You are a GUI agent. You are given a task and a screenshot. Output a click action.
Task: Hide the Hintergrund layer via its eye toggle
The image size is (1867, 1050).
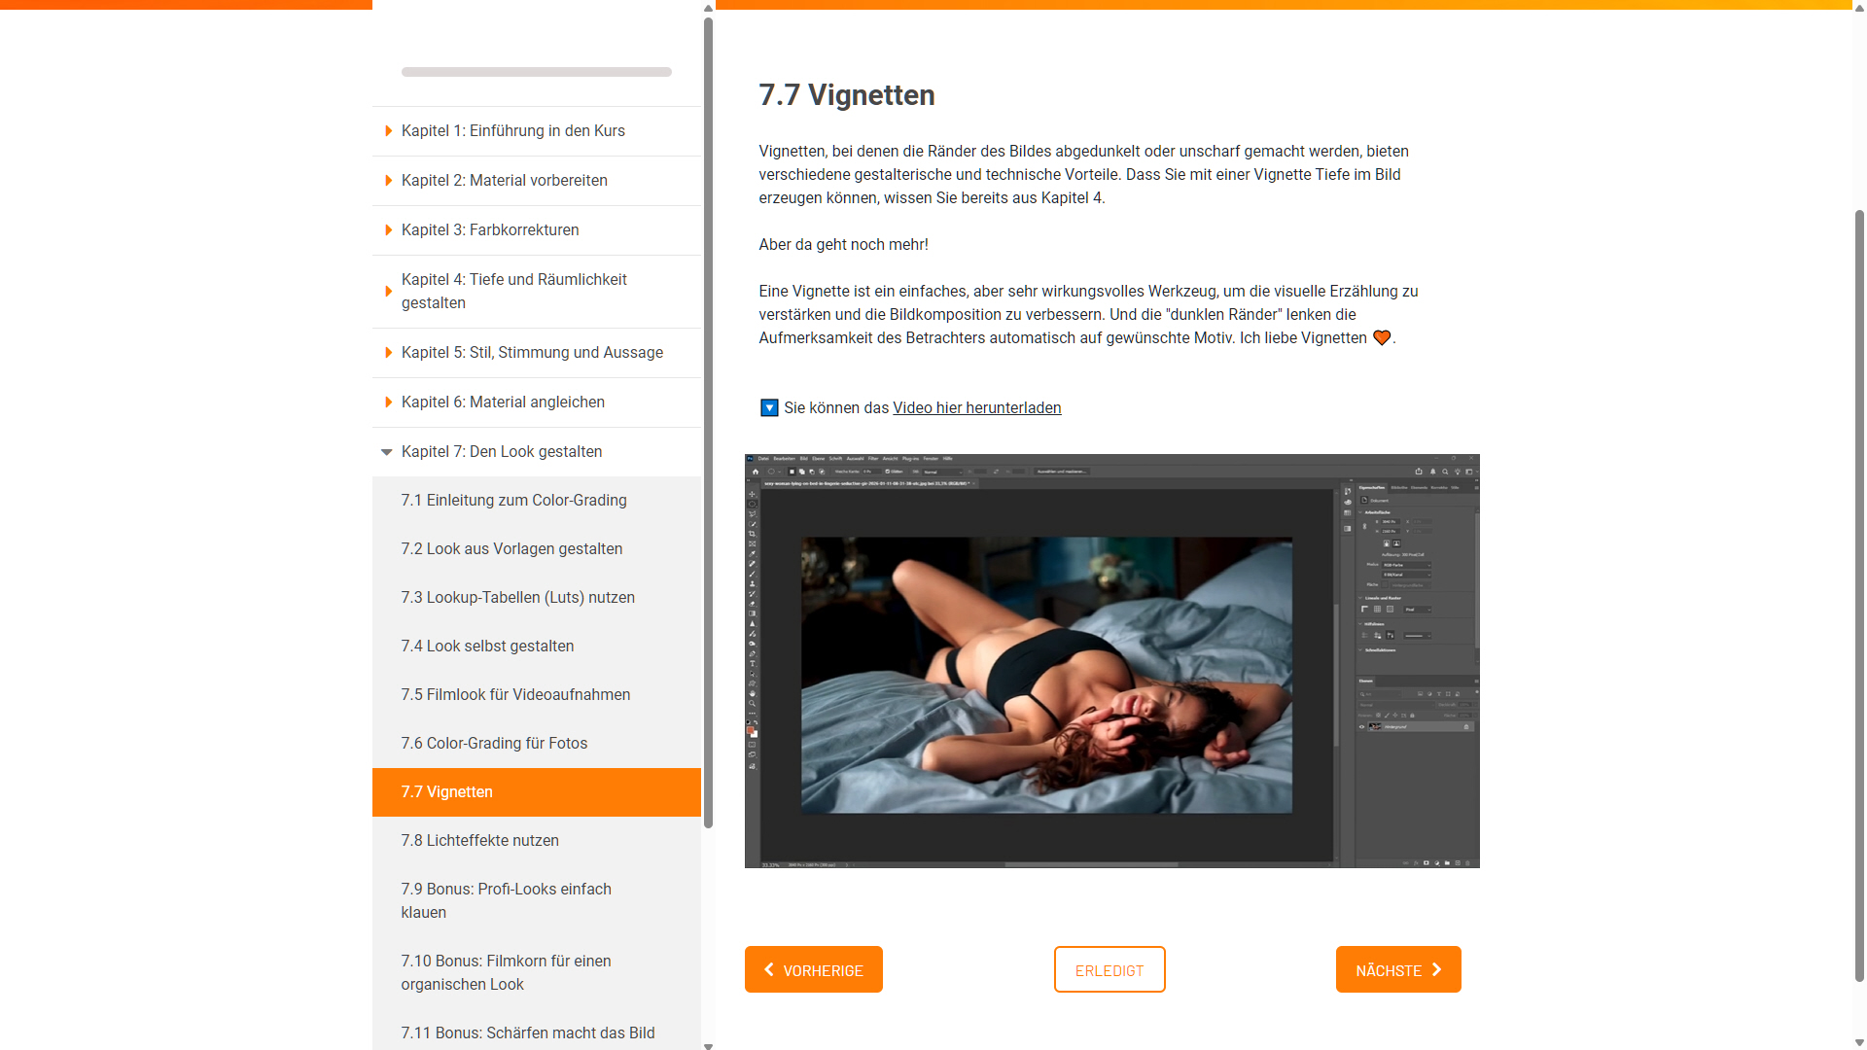point(1362,725)
